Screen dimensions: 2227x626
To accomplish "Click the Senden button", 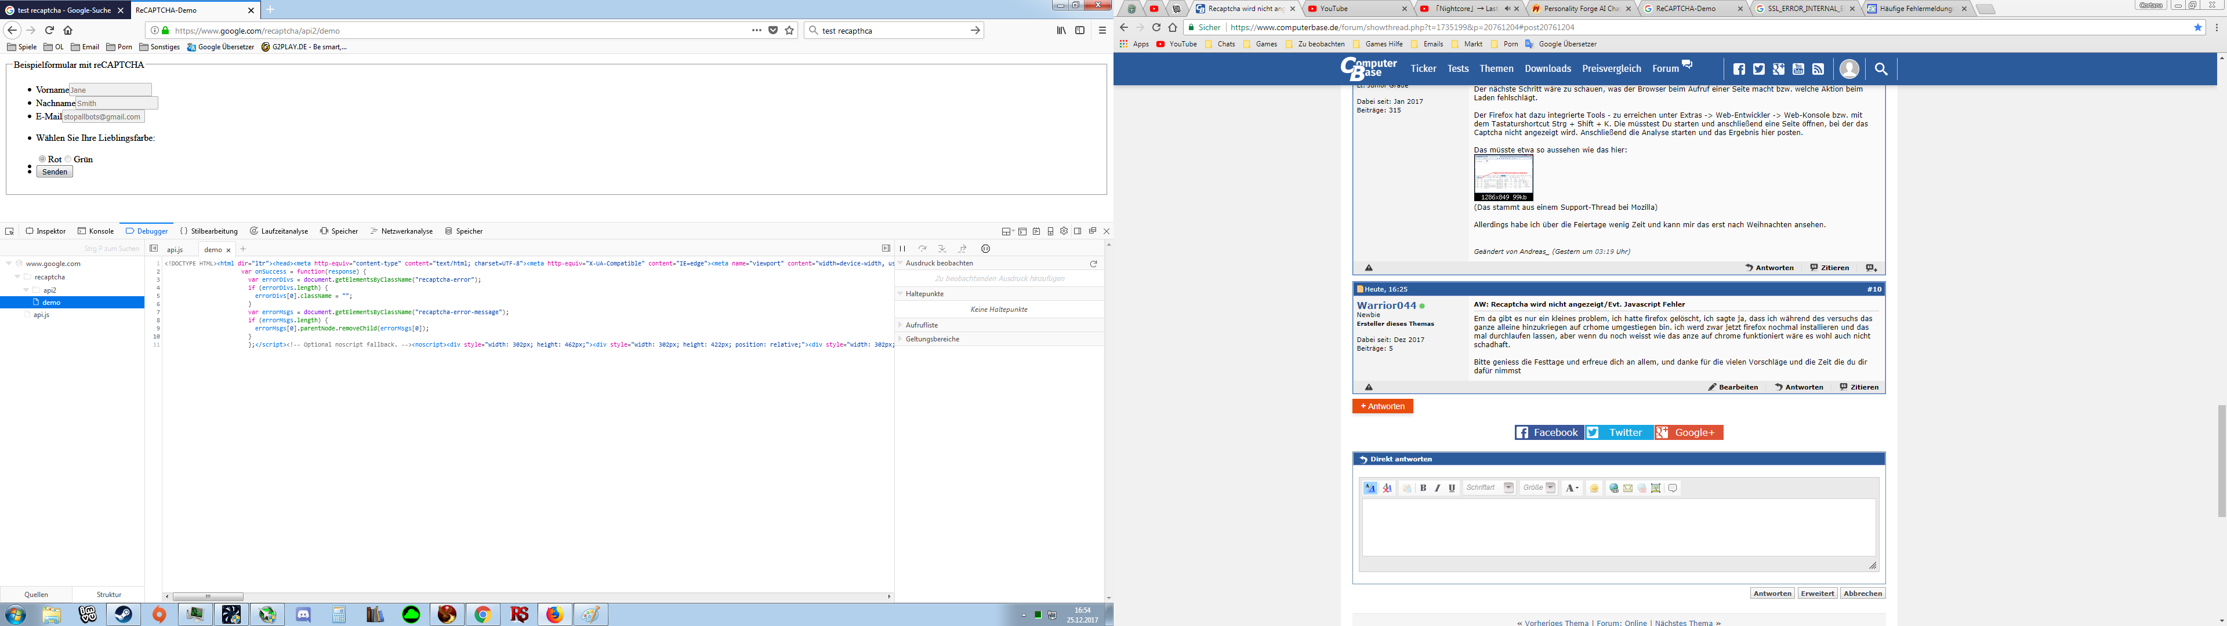I will [55, 172].
